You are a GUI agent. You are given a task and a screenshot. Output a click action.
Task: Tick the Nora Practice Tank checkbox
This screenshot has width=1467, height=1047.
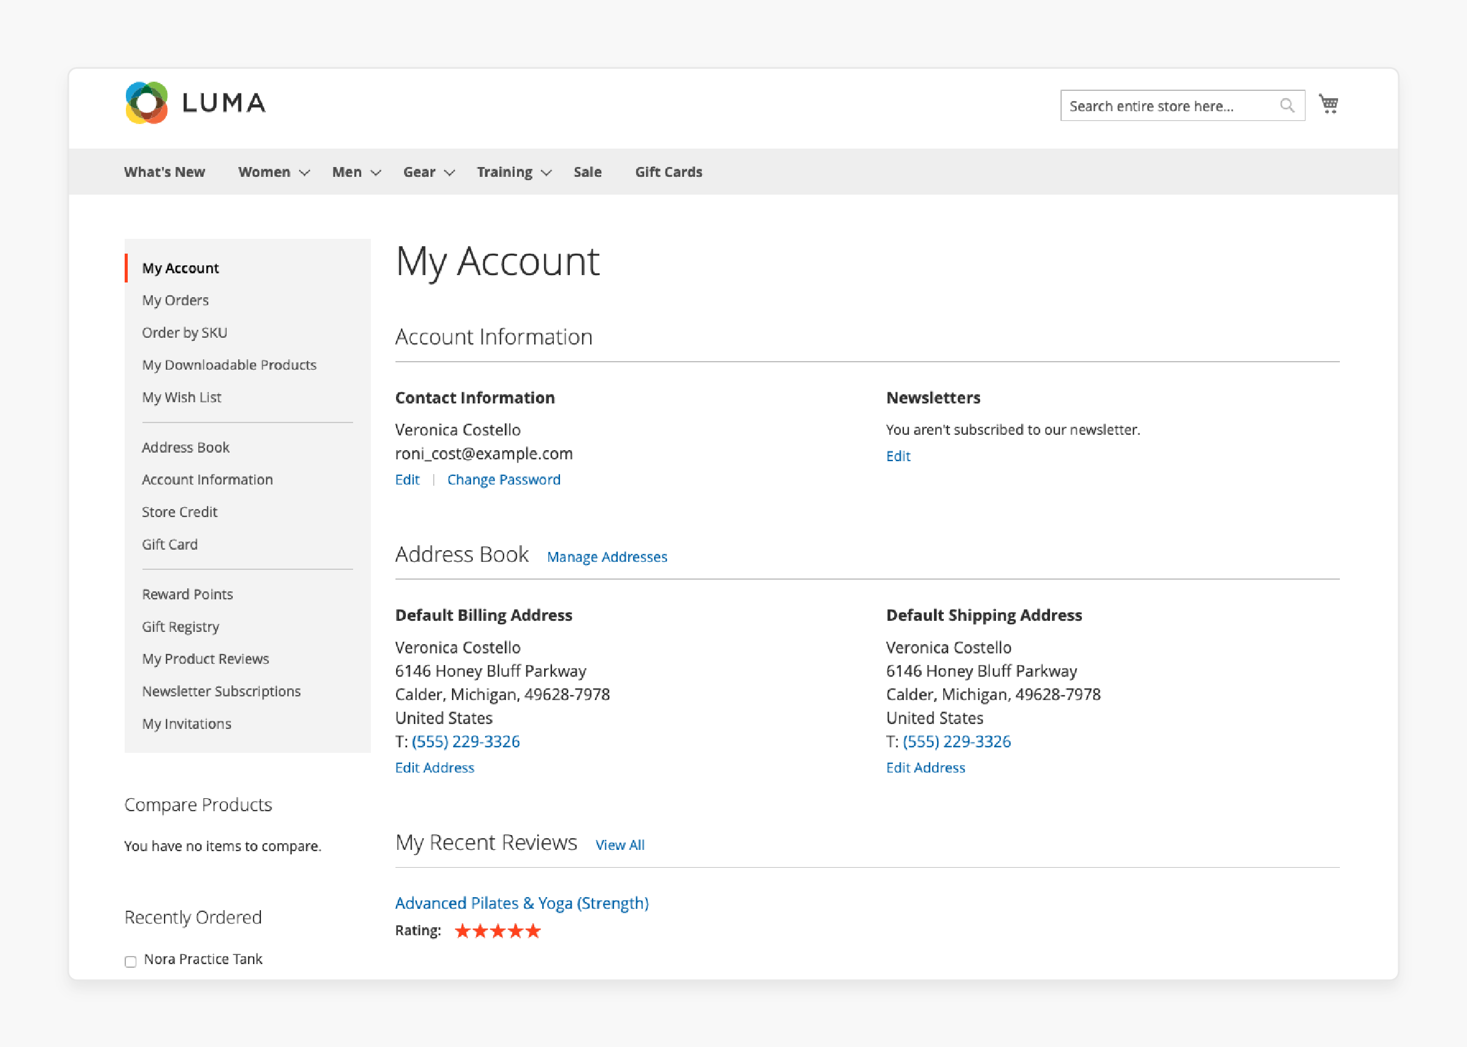coord(130,961)
